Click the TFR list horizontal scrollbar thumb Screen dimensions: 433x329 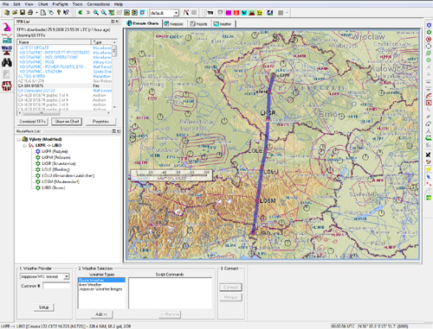(x=42, y=112)
